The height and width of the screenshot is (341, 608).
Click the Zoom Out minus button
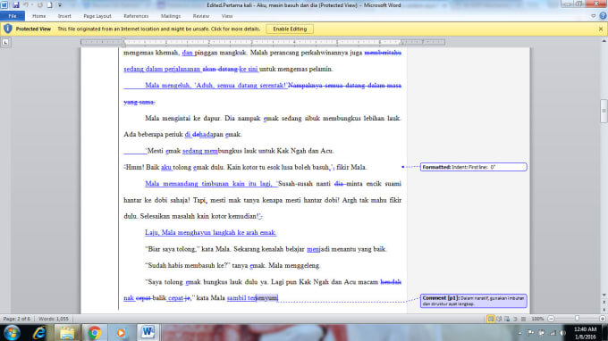pos(551,319)
